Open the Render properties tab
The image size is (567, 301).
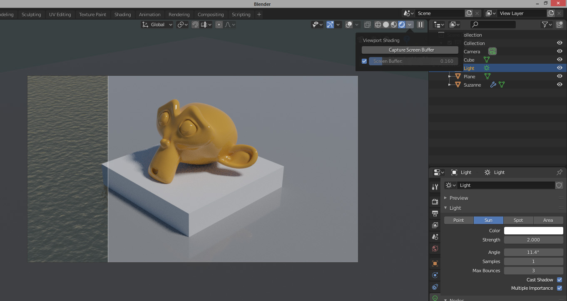point(435,202)
